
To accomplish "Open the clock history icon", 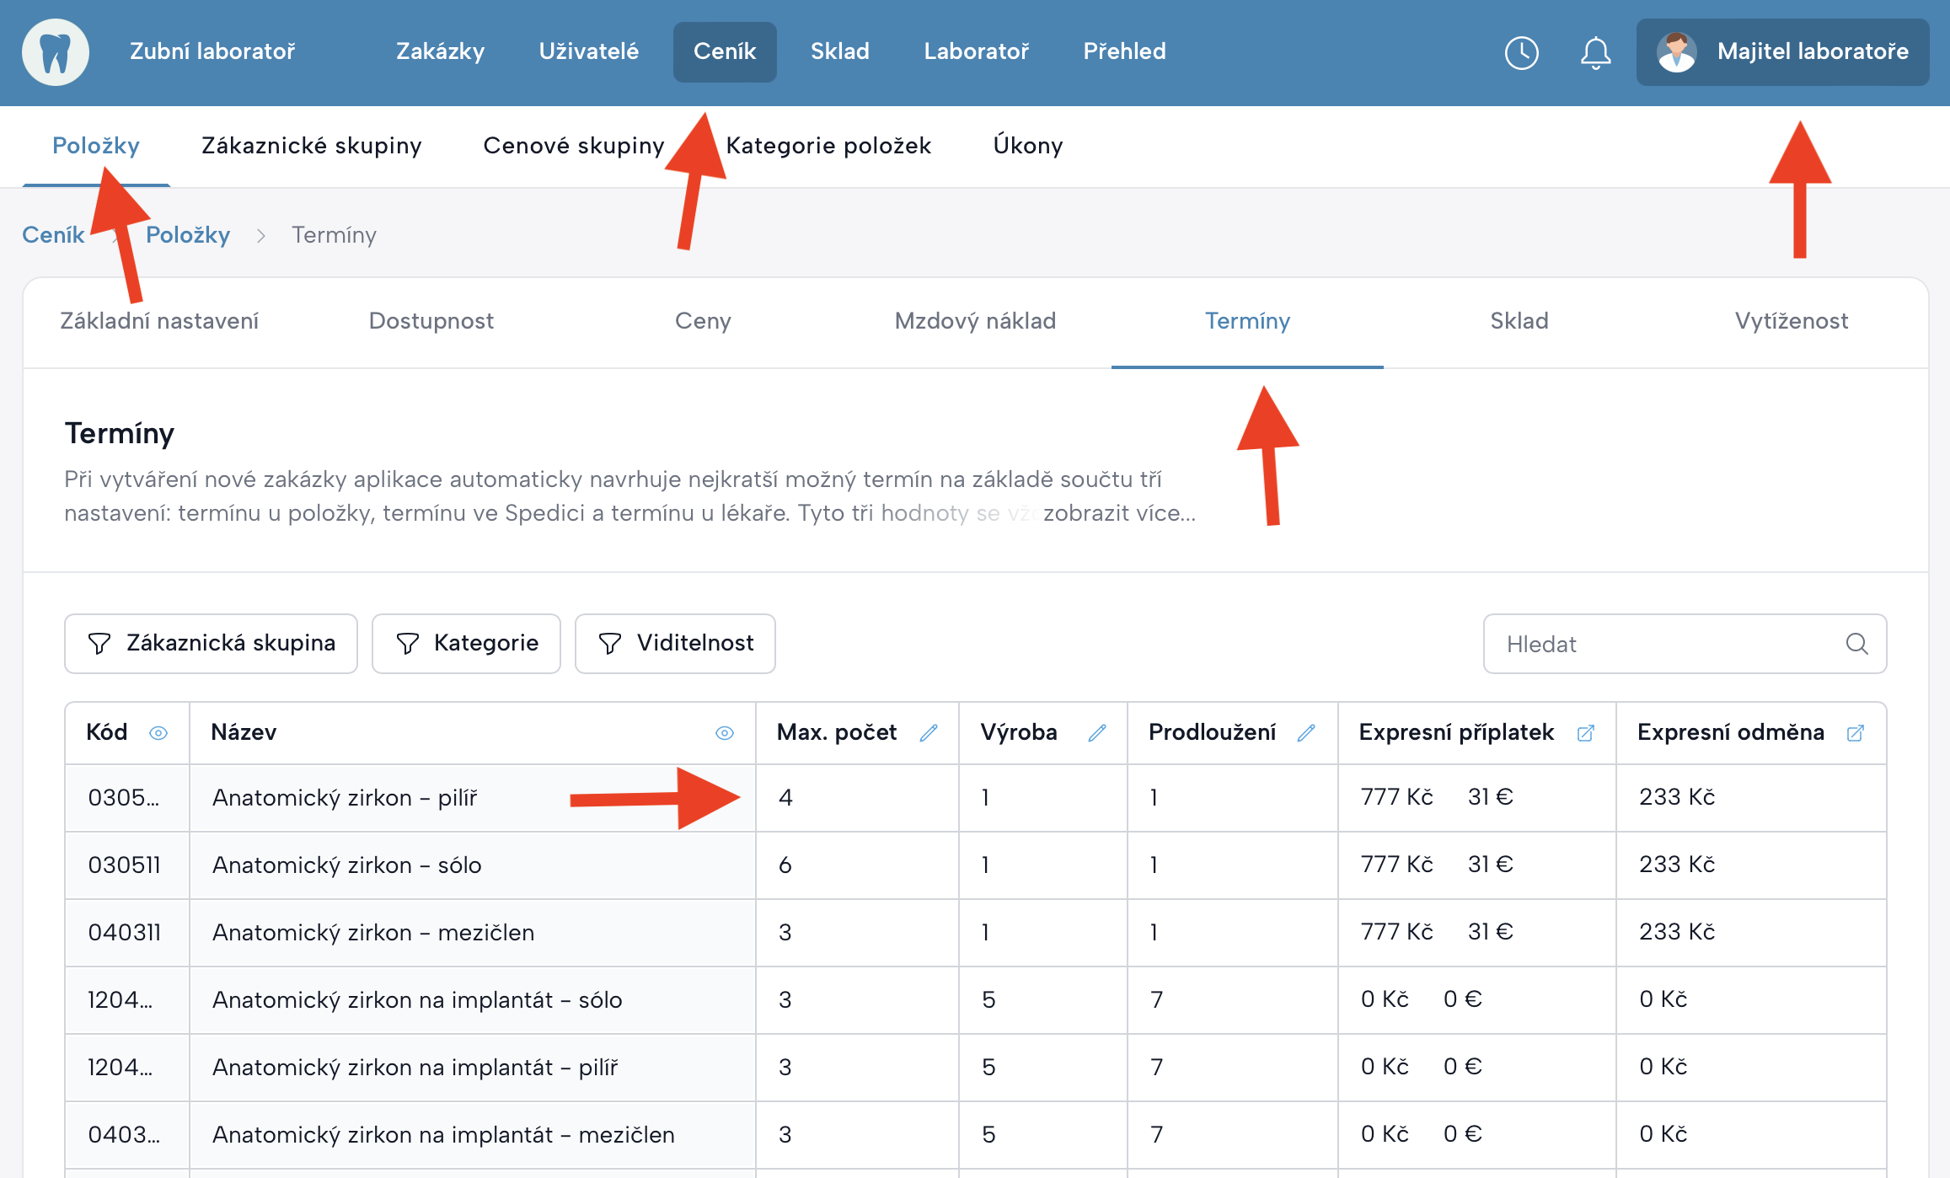I will point(1521,53).
